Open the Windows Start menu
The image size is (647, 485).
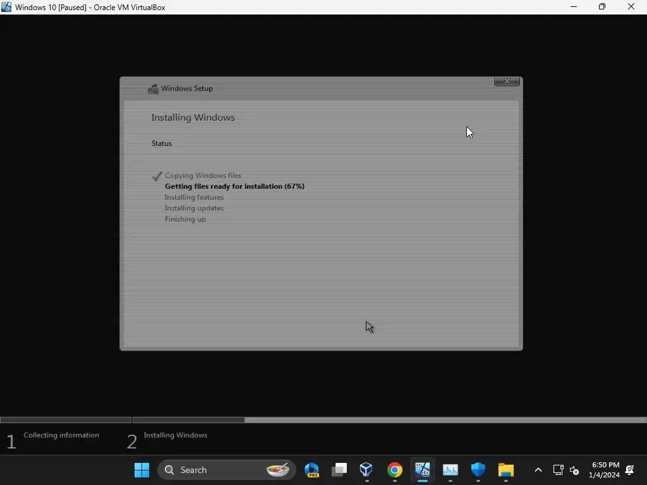[142, 470]
